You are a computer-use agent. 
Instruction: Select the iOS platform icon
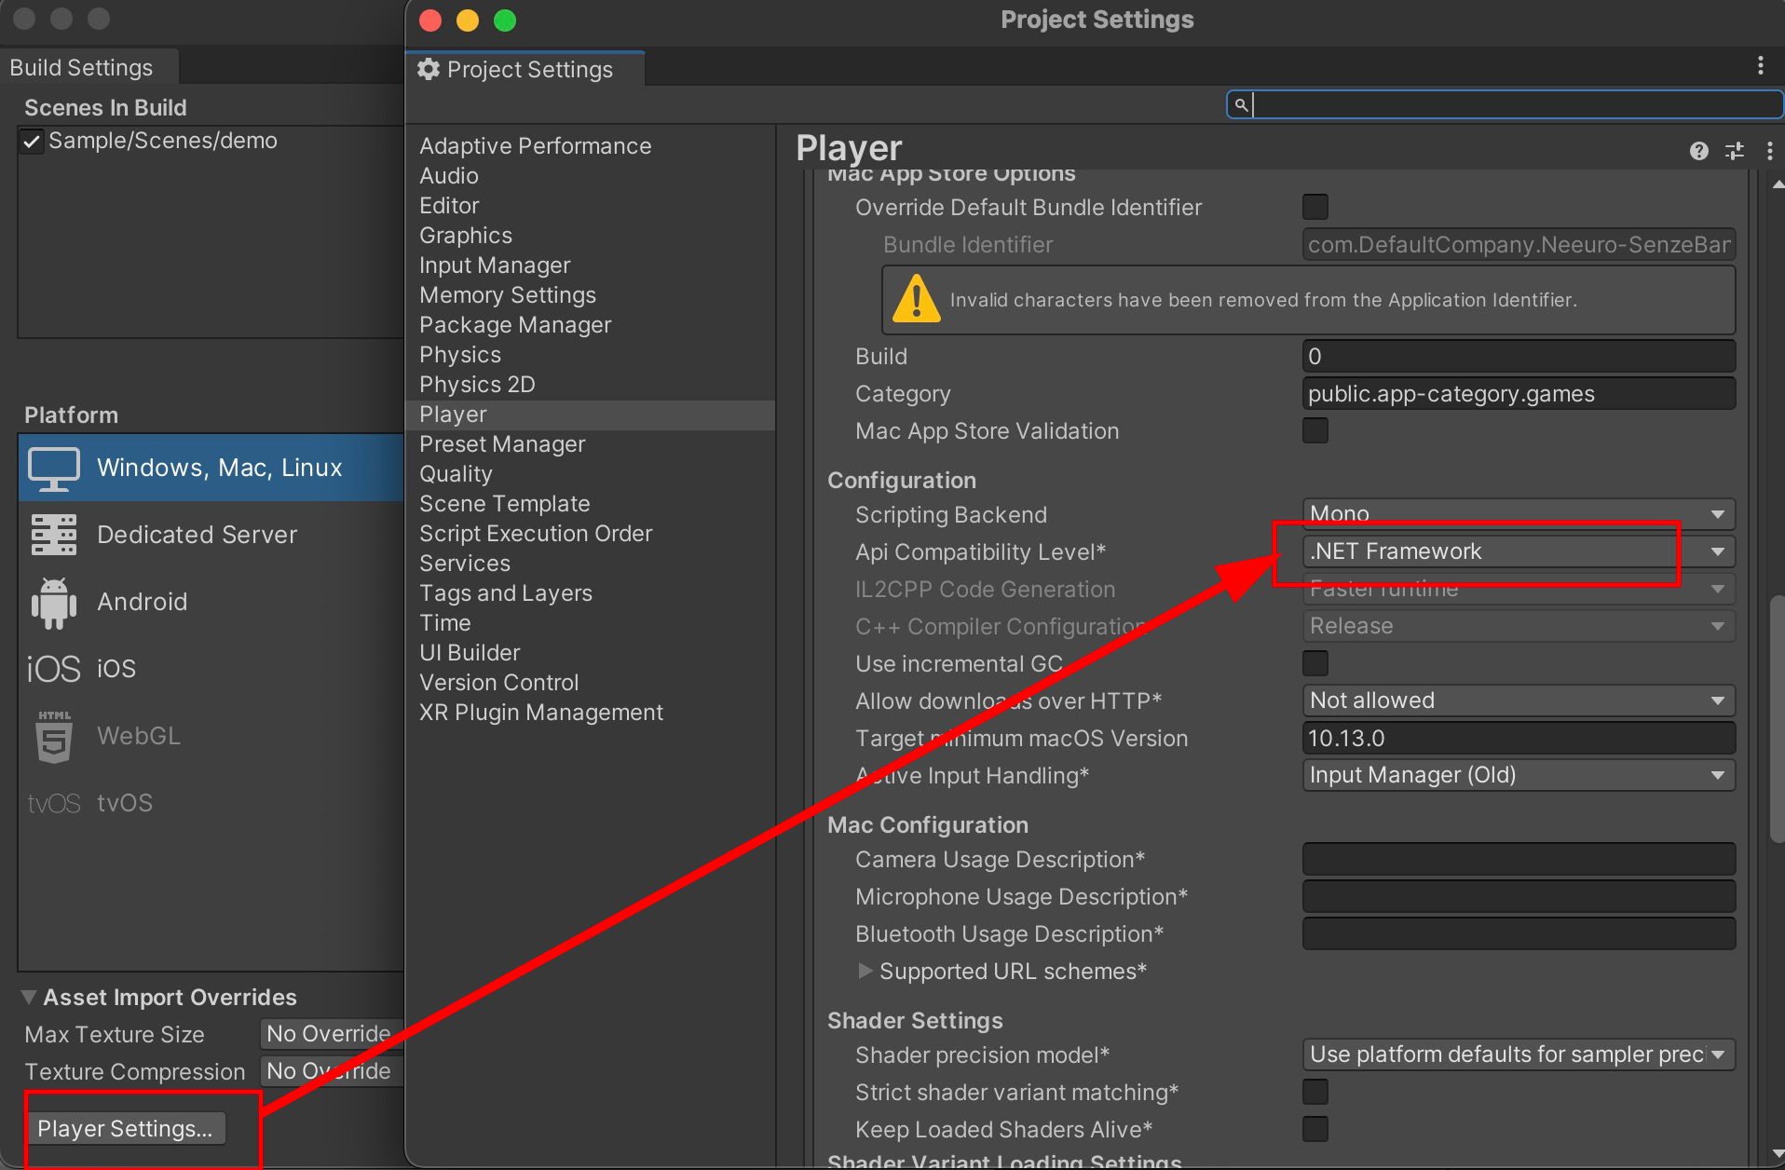(x=53, y=668)
